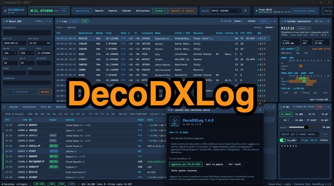Open the Banda 15m dropdown
334x186 pixels.
coord(10,53)
